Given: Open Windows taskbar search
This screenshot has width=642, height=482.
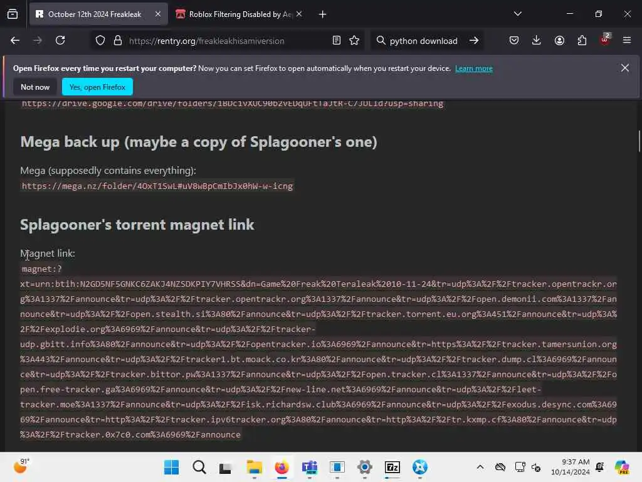Looking at the screenshot, I should pyautogui.click(x=199, y=467).
